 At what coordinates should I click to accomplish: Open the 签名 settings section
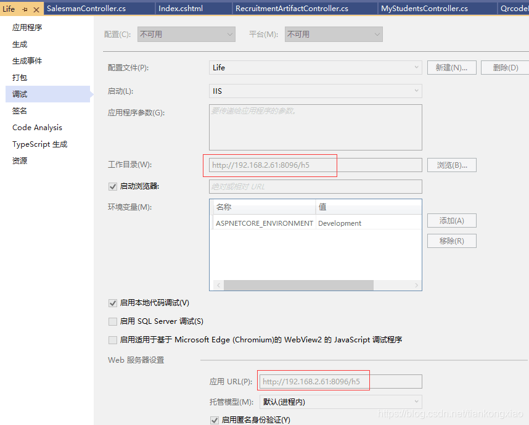click(19, 110)
